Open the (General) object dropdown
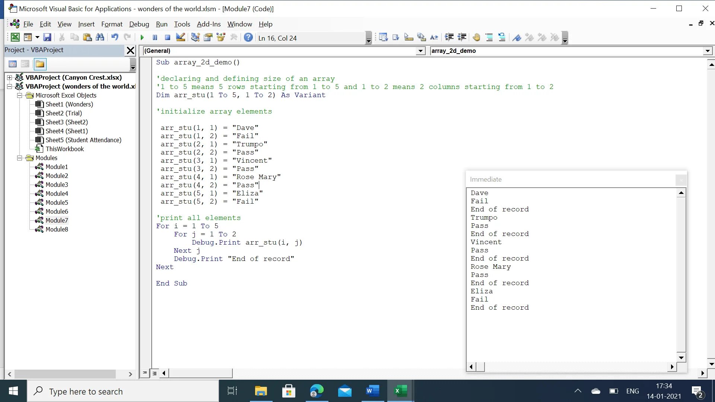715x402 pixels. coord(420,51)
